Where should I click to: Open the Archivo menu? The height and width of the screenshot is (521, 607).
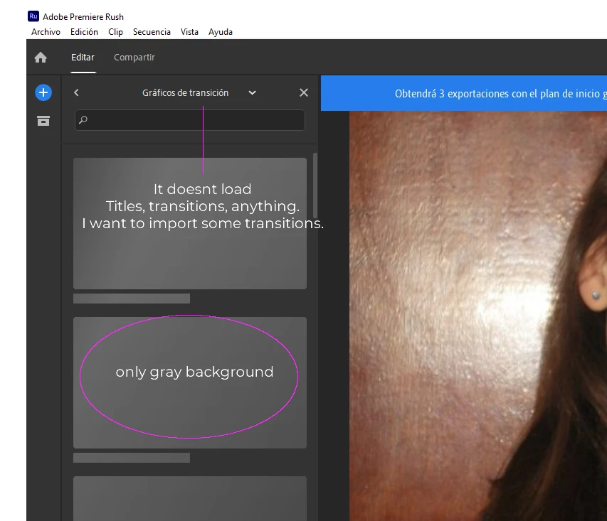[x=46, y=32]
